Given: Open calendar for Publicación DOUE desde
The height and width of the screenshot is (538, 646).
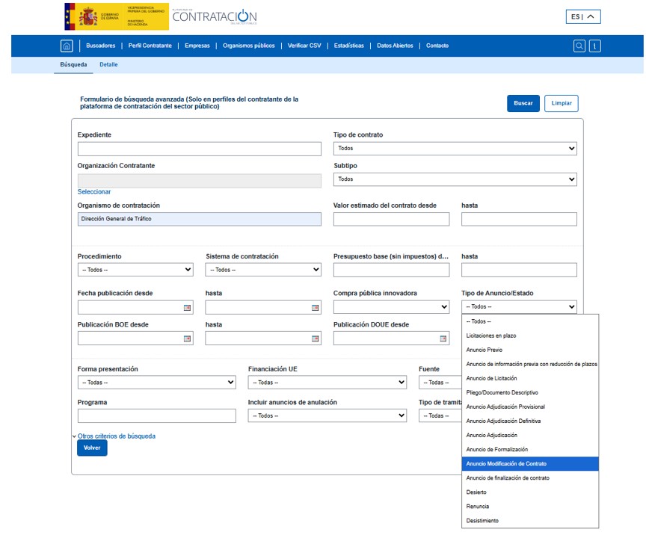Looking at the screenshot, I should click(x=443, y=338).
